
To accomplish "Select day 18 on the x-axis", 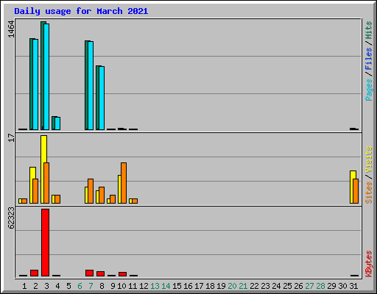I will point(210,286).
